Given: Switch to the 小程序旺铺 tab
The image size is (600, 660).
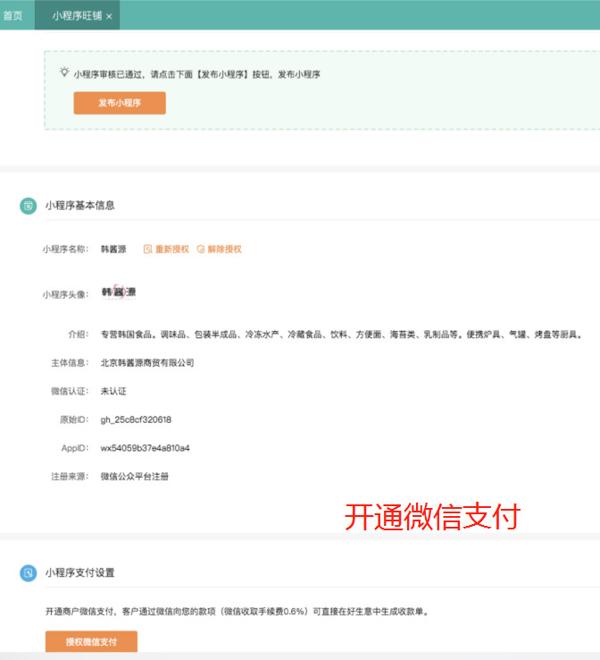Looking at the screenshot, I should tap(77, 15).
